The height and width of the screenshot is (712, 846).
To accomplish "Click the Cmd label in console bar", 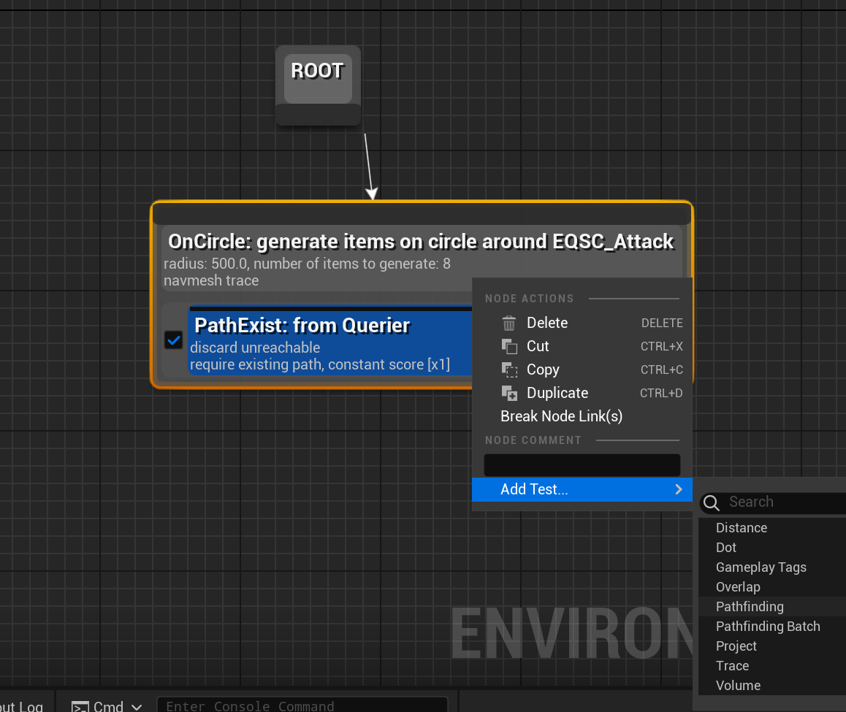I will (x=108, y=707).
